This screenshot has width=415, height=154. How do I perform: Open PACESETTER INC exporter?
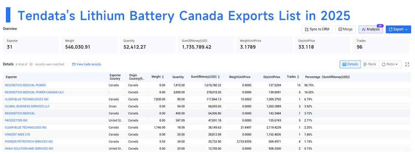(x=16, y=121)
